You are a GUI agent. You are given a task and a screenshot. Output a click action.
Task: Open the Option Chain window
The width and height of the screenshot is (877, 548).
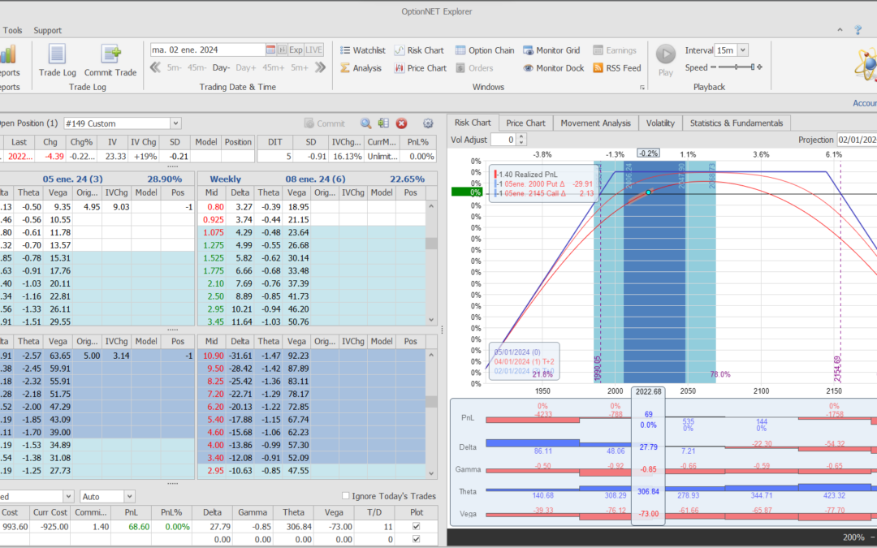485,50
